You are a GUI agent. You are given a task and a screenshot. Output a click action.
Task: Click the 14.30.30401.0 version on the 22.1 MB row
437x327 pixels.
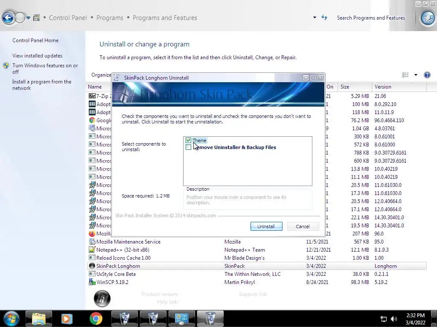pos(389,217)
